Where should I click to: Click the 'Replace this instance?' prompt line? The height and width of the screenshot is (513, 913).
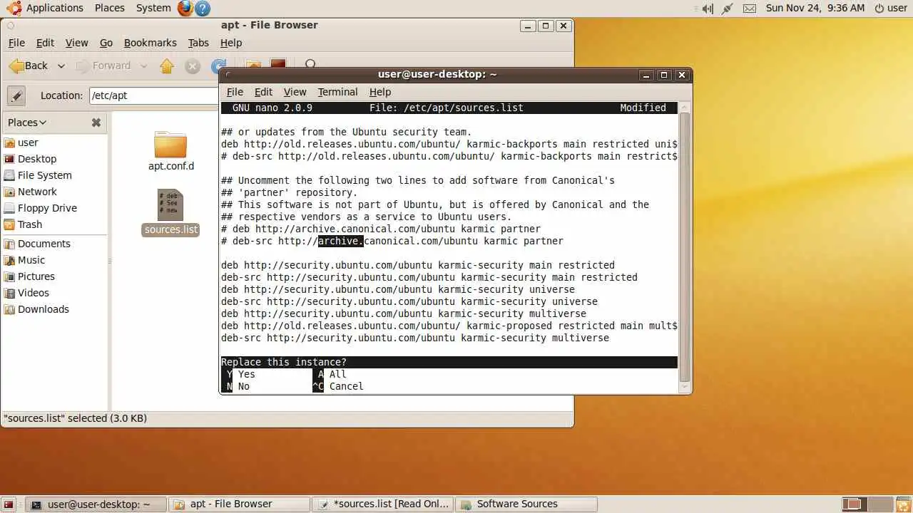[x=449, y=362]
